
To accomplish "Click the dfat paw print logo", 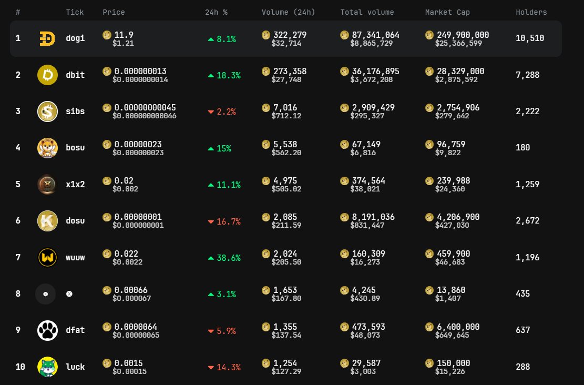I will (47, 330).
